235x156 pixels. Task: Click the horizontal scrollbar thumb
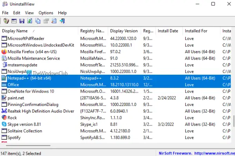28,145
